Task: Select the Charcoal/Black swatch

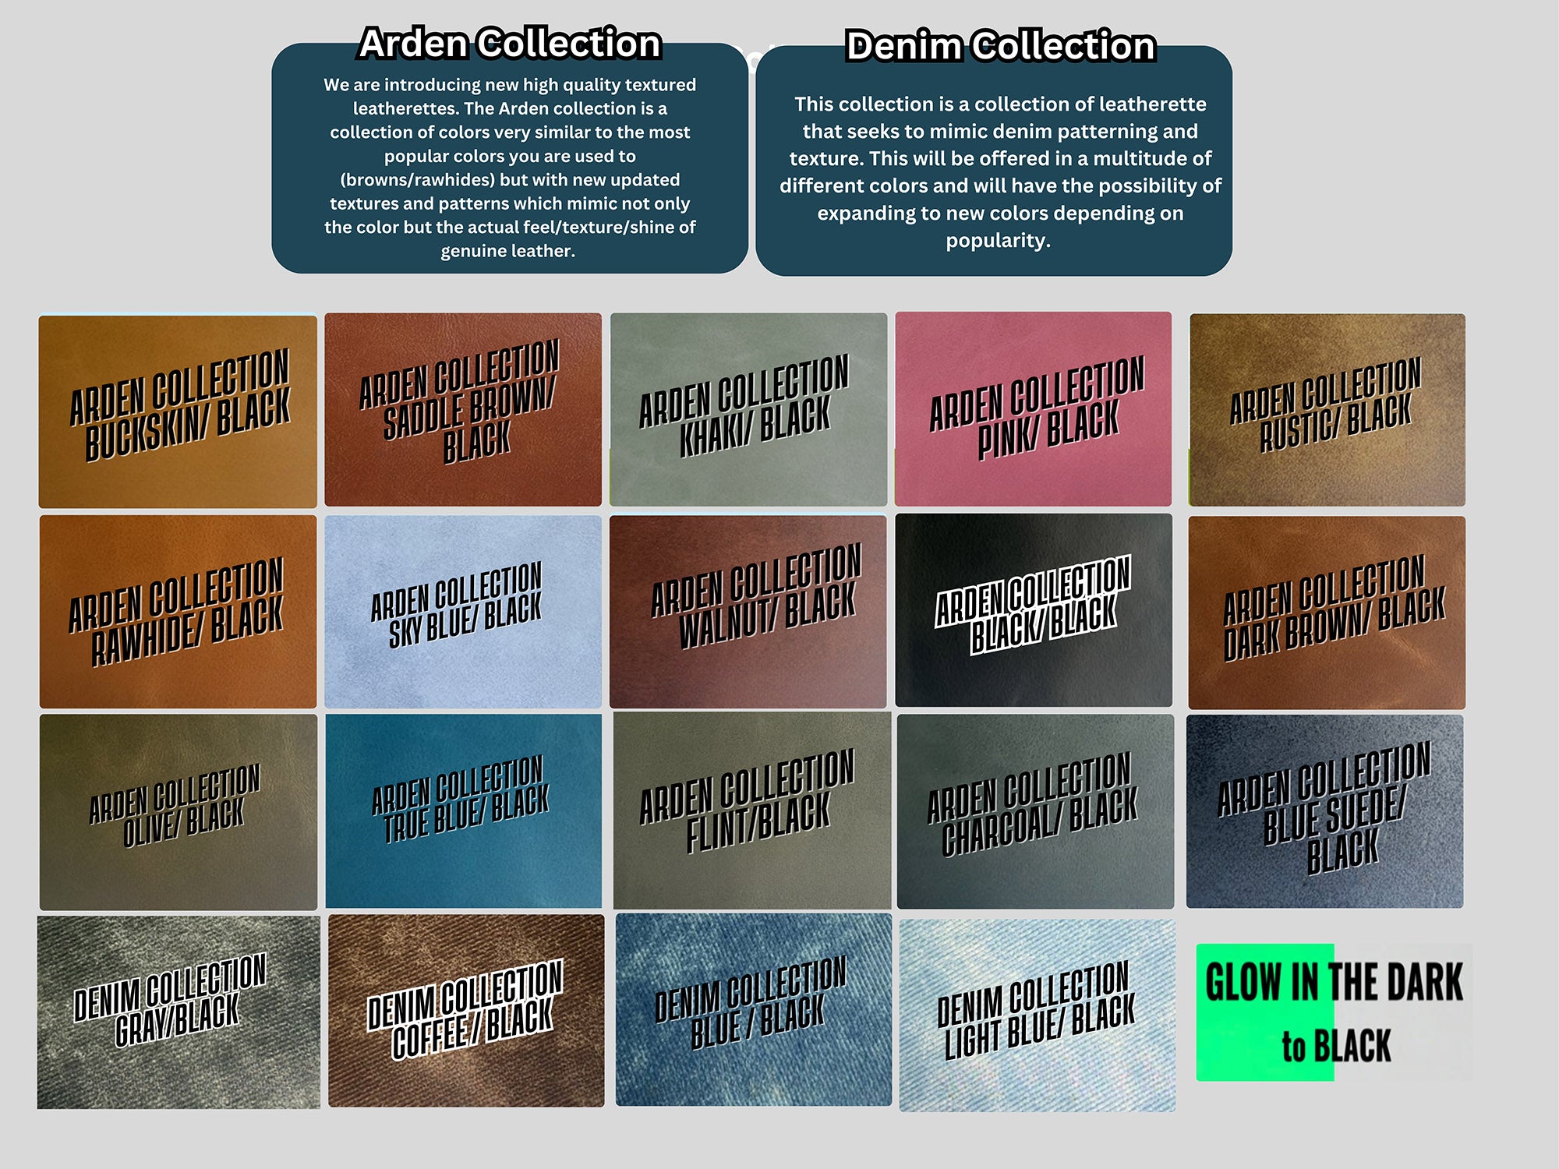Action: (x=1034, y=811)
